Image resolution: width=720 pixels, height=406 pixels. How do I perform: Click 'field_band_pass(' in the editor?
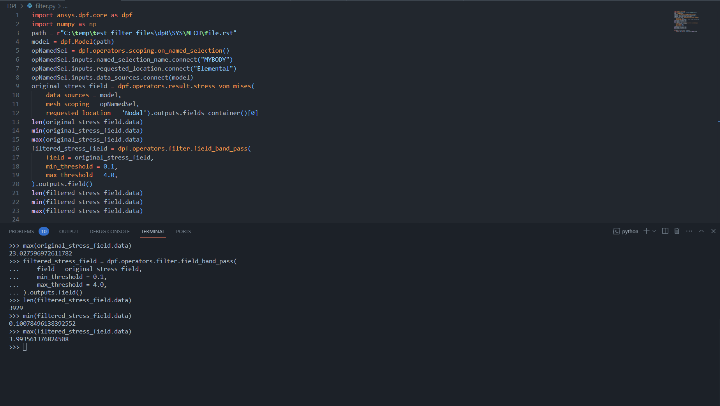222,149
